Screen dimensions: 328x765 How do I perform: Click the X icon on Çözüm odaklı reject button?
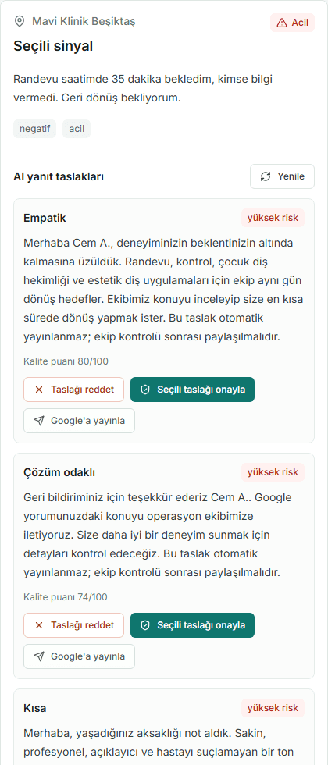(40, 625)
